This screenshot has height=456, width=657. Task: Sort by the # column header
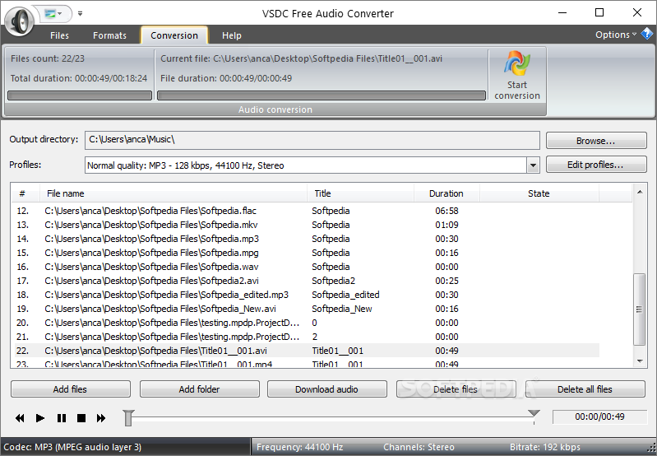point(23,193)
